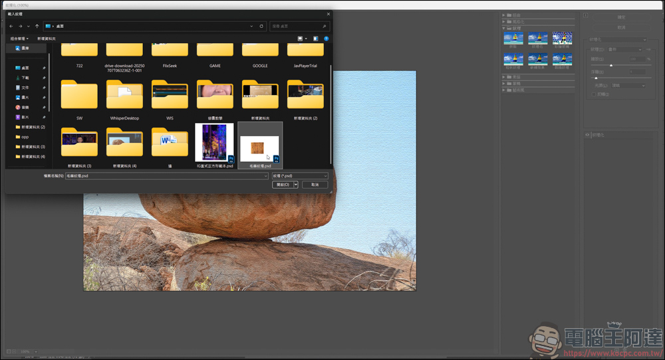Open recent locations chevron beside forward arrow
The width and height of the screenshot is (665, 360).
coord(29,27)
